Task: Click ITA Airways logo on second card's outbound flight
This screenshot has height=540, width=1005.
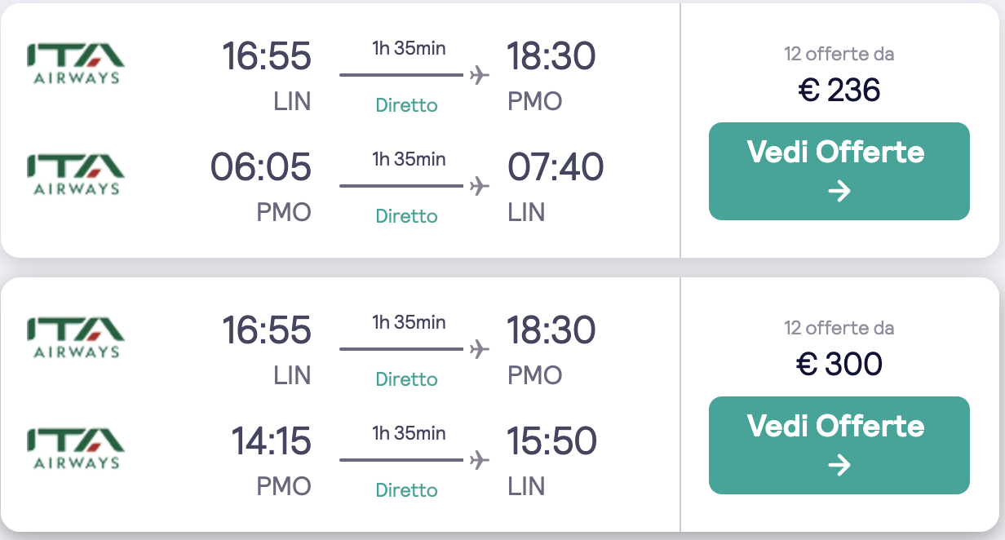Action: coord(76,339)
